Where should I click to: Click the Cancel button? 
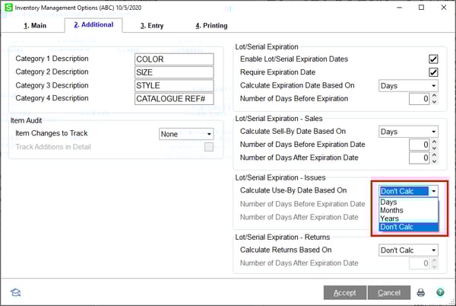pos(388,293)
